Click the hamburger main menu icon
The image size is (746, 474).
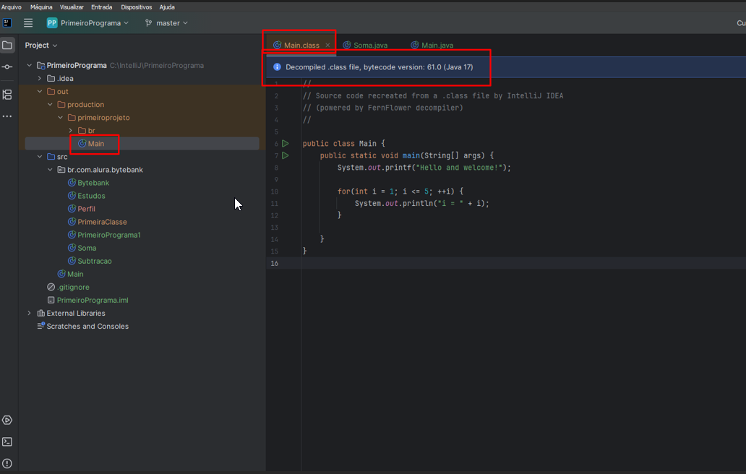[x=28, y=23]
